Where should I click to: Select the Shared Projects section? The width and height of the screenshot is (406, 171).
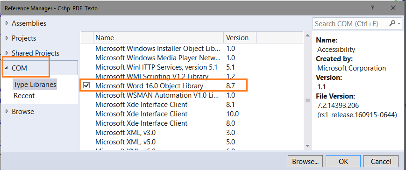click(36, 53)
